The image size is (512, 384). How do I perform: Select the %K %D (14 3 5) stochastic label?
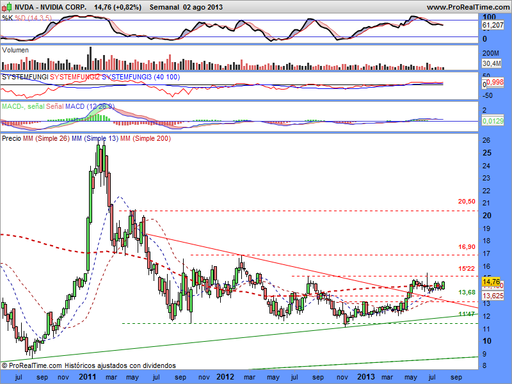[x=27, y=18]
